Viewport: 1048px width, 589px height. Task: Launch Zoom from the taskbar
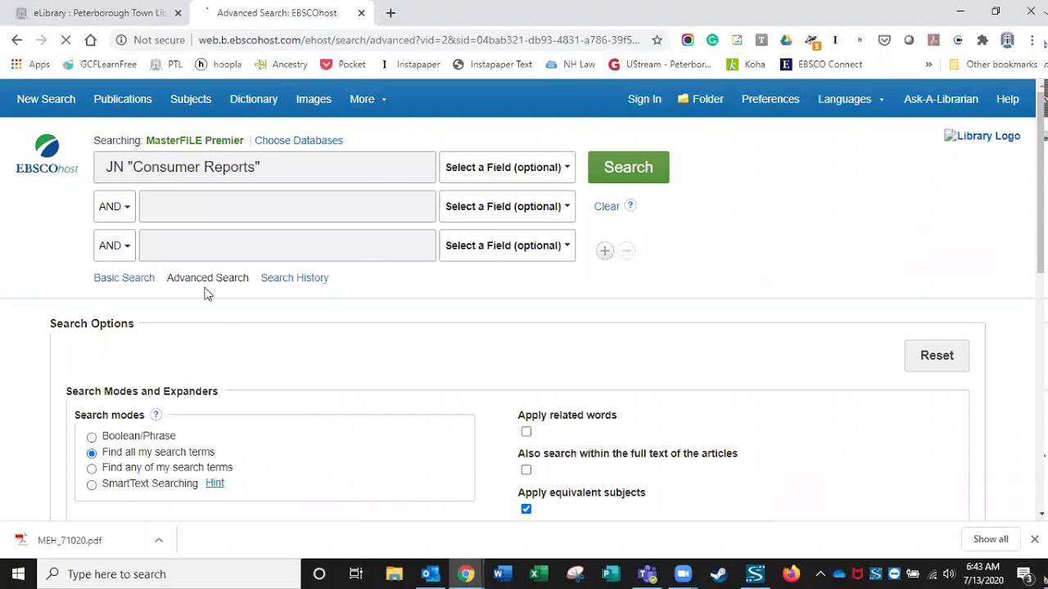pyautogui.click(x=683, y=573)
